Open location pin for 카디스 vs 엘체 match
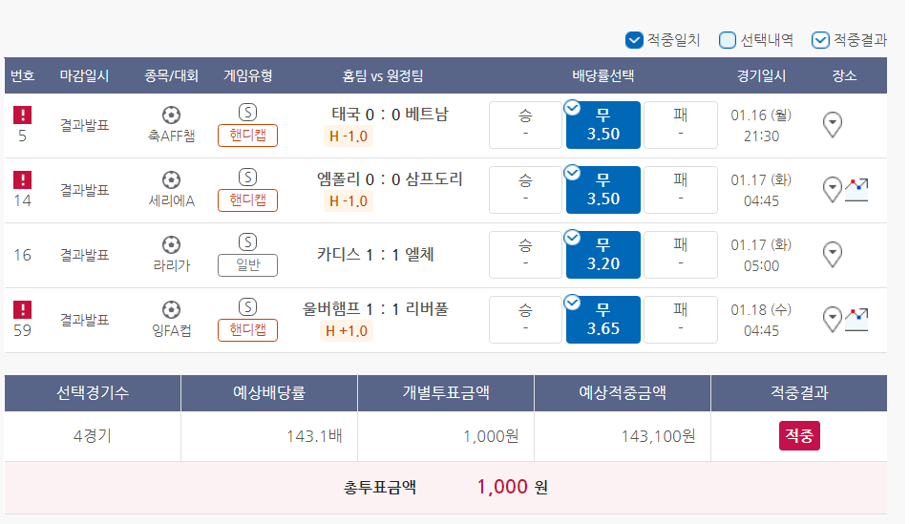The height and width of the screenshot is (524, 909). 833,255
